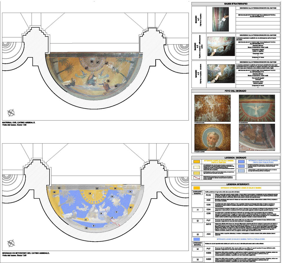Open the degrado photo with palm trunk and red arch
283x263 pixels.
257,137
